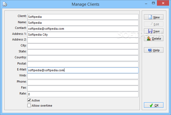The height and width of the screenshot is (115, 171).
Task: Toggle the Active checkbox
Action: pos(29,100)
